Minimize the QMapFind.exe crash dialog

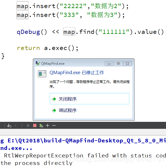109,63
